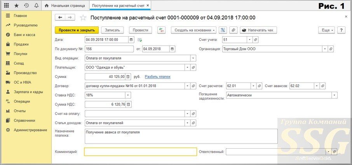Open calculator for Сумма field
Image resolution: width=352 pixels, height=165 pixels.
[x=128, y=77]
